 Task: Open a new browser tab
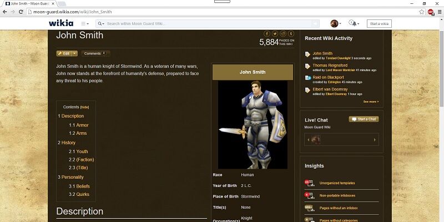(x=62, y=4)
